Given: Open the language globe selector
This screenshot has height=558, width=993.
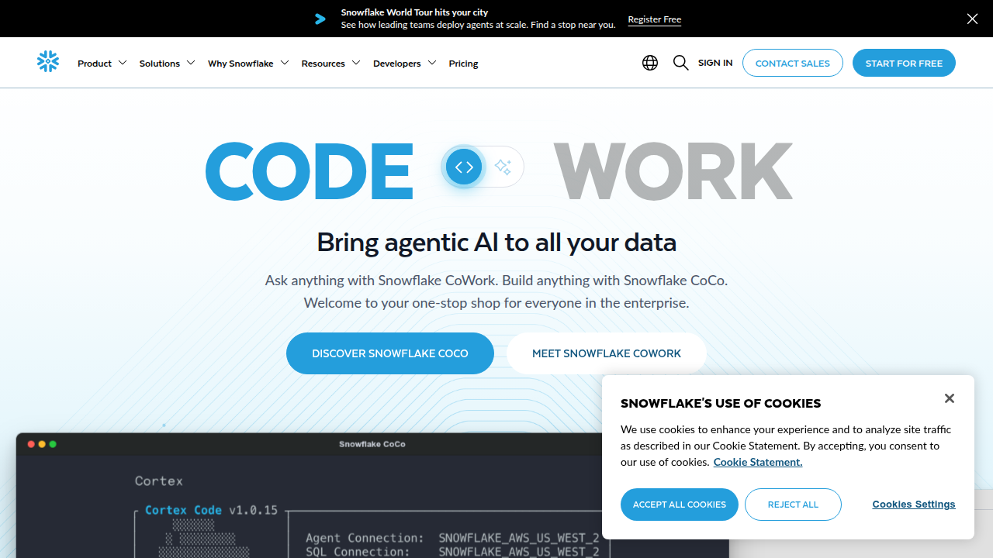Looking at the screenshot, I should [650, 63].
